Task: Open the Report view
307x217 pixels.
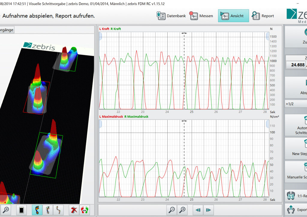Action: click(263, 16)
